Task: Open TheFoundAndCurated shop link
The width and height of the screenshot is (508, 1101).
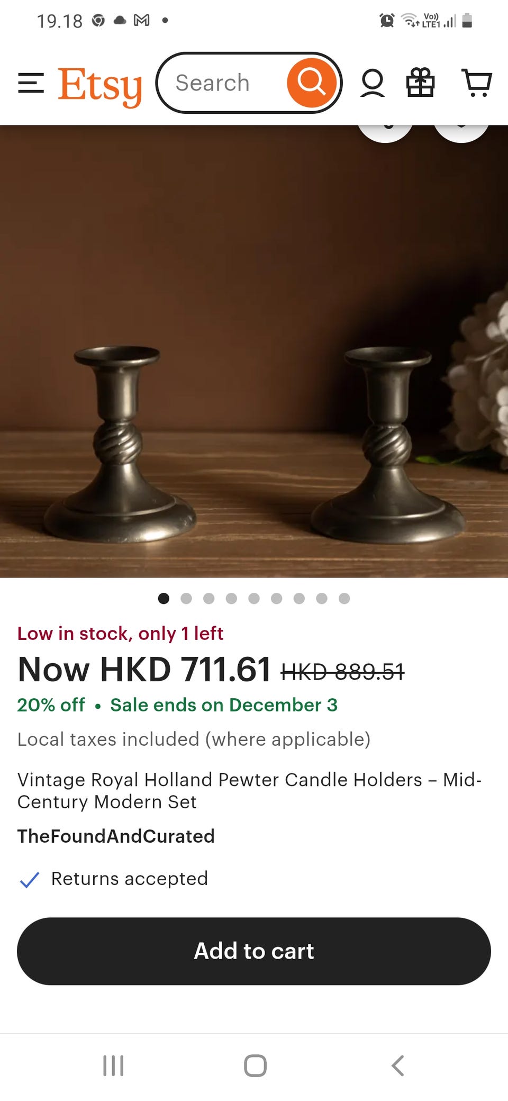Action: 116,836
